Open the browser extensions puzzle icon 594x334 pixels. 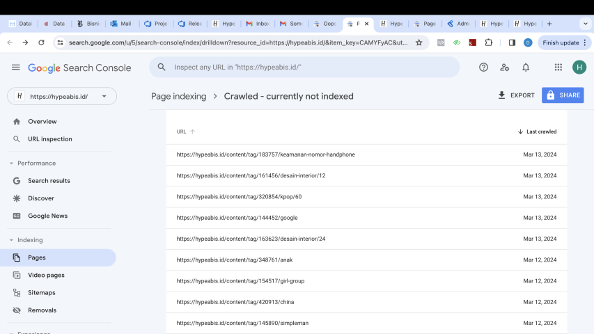coord(489,42)
